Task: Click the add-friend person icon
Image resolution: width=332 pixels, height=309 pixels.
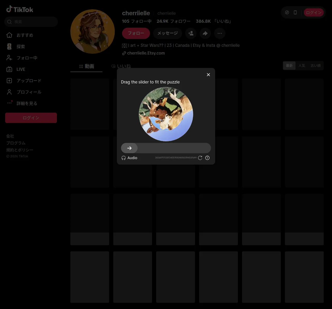Action: 191,33
